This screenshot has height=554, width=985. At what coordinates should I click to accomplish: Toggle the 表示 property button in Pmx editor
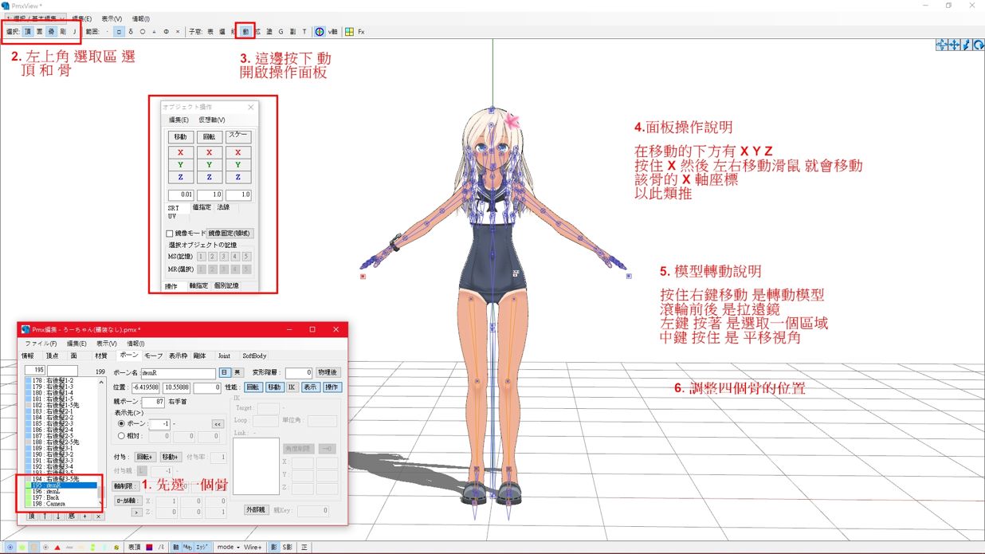pyautogui.click(x=311, y=387)
